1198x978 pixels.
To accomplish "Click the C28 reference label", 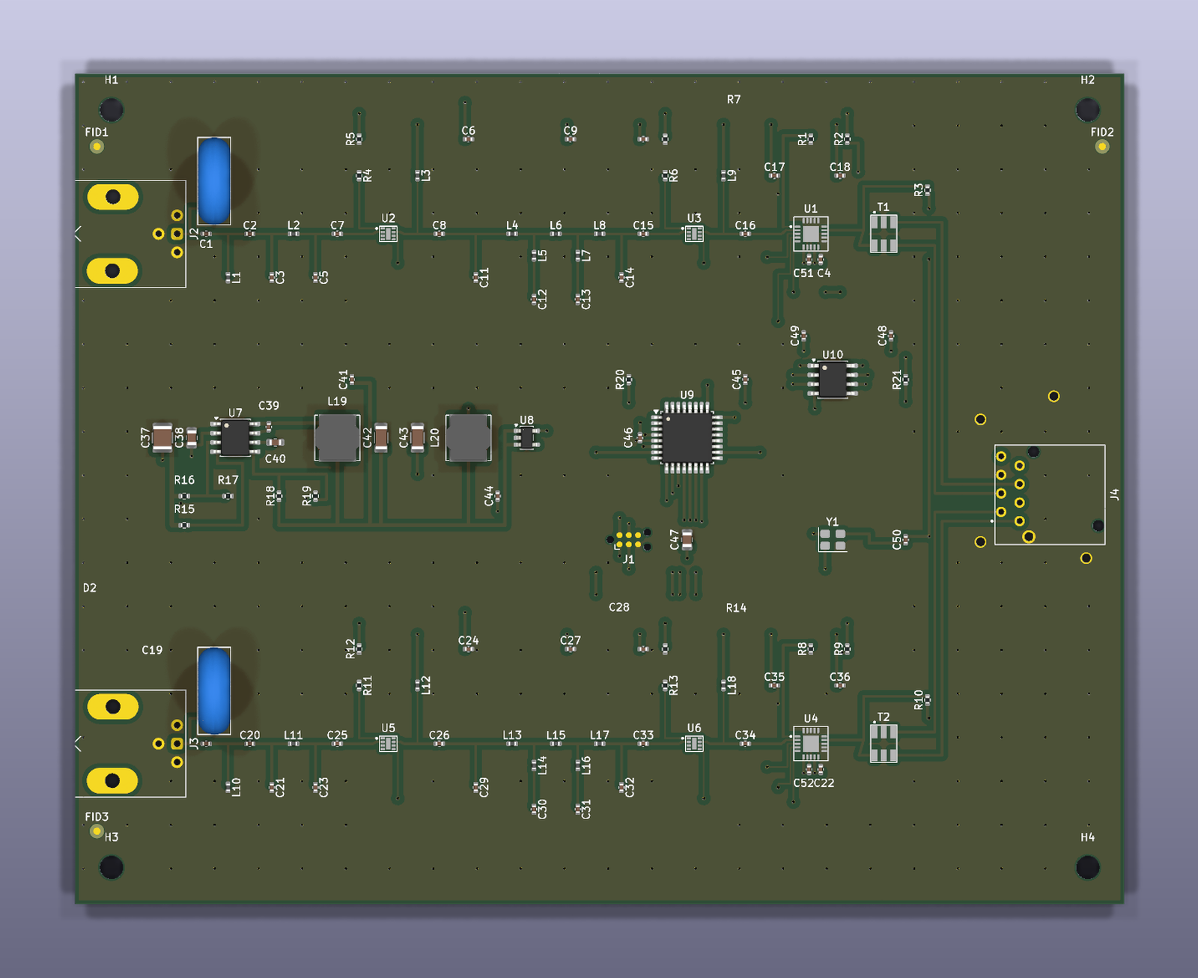I will pyautogui.click(x=619, y=607).
